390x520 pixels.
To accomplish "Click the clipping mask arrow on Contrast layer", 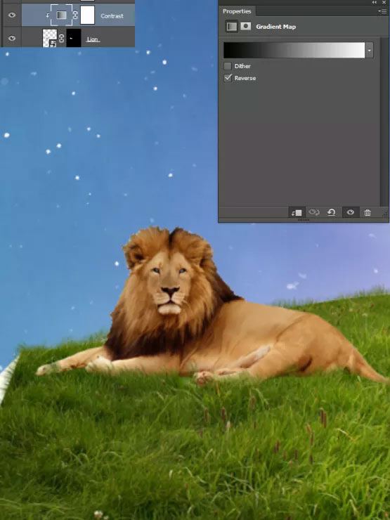I will 48,15.
